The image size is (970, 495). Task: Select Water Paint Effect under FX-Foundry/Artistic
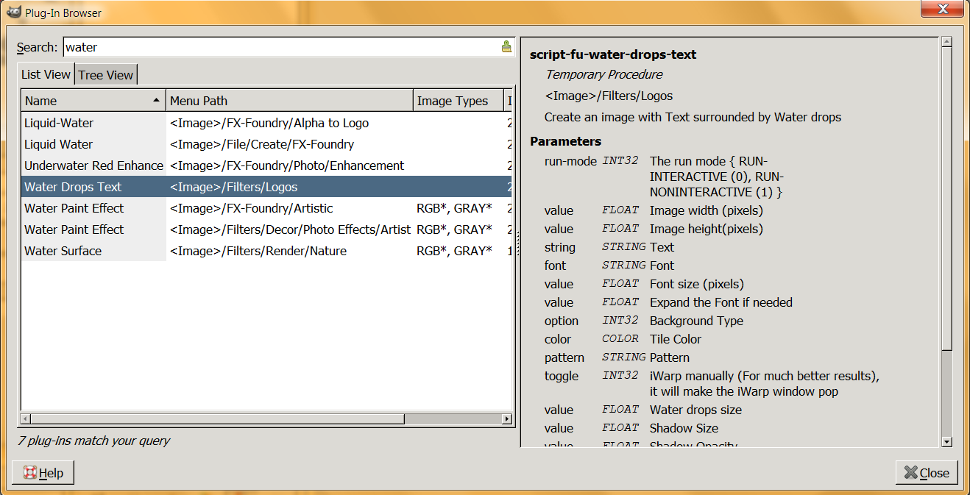click(266, 208)
